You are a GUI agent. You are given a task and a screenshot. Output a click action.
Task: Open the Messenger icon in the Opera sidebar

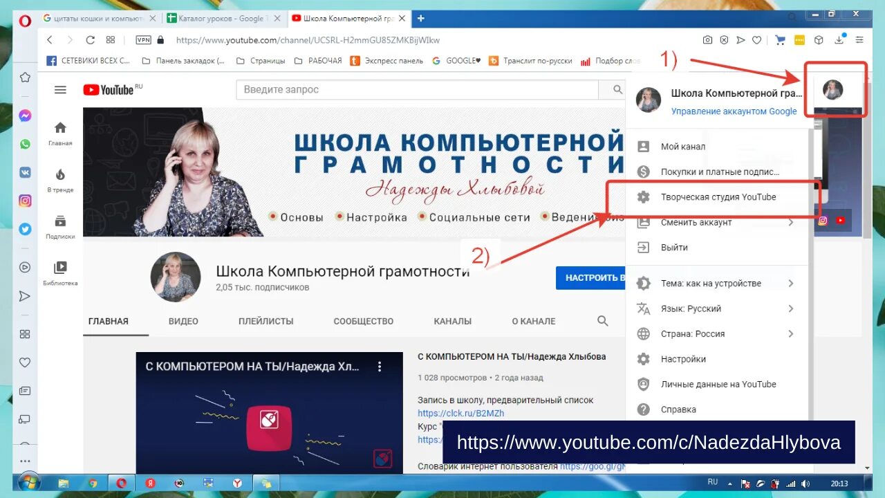(x=25, y=116)
